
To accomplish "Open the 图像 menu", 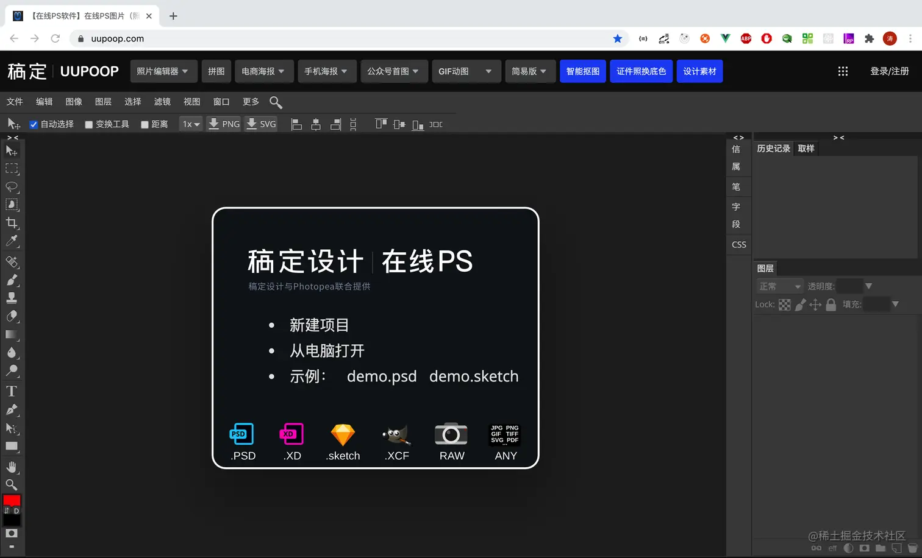I will 74,102.
